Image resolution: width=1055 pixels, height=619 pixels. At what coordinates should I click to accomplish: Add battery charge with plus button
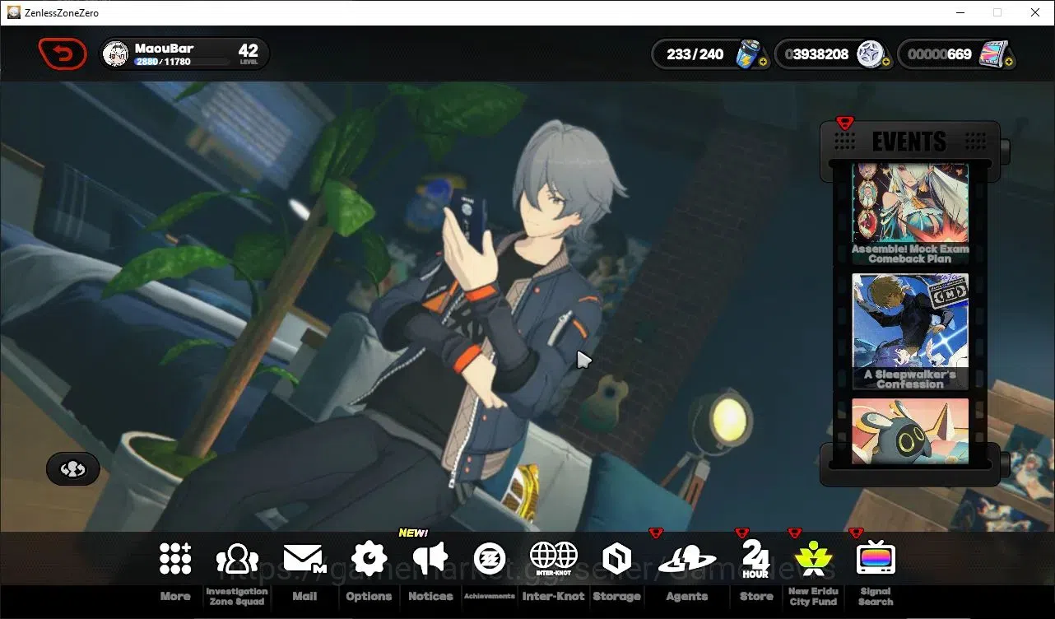(763, 63)
